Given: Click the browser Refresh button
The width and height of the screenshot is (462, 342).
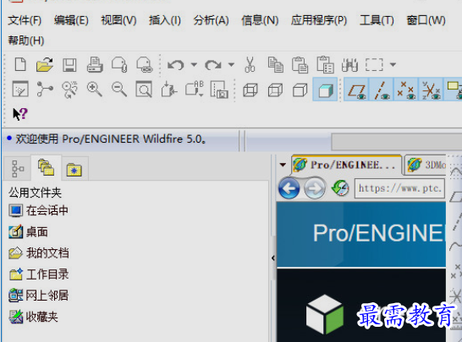Looking at the screenshot, I should (340, 187).
